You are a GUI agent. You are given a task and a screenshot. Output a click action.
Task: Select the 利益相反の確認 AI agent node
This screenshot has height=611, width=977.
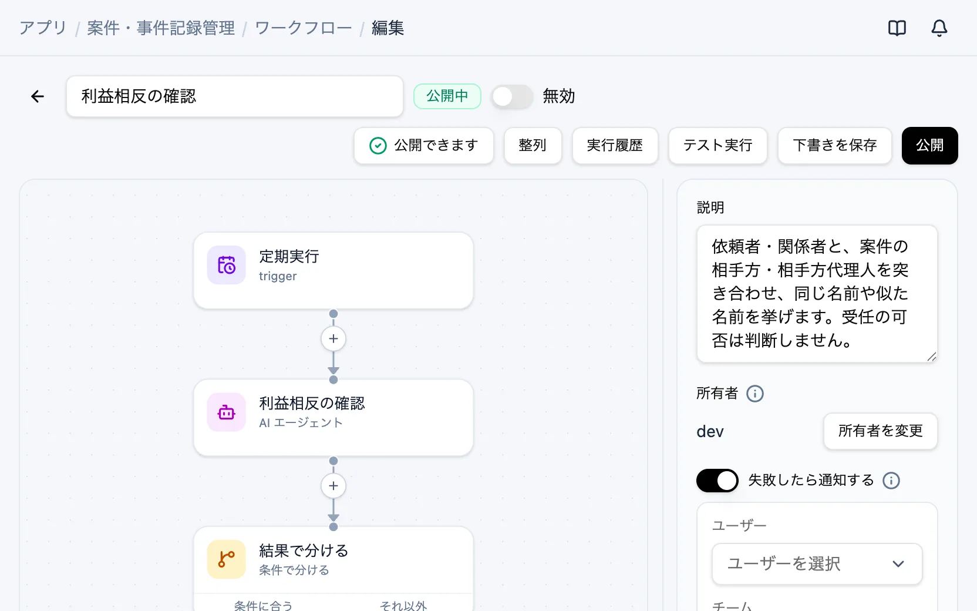point(333,418)
